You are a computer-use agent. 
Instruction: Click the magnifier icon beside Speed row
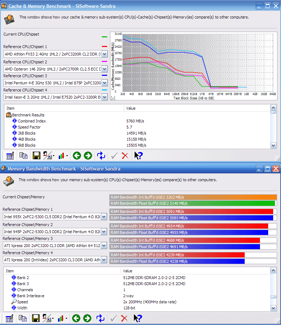click(x=14, y=302)
